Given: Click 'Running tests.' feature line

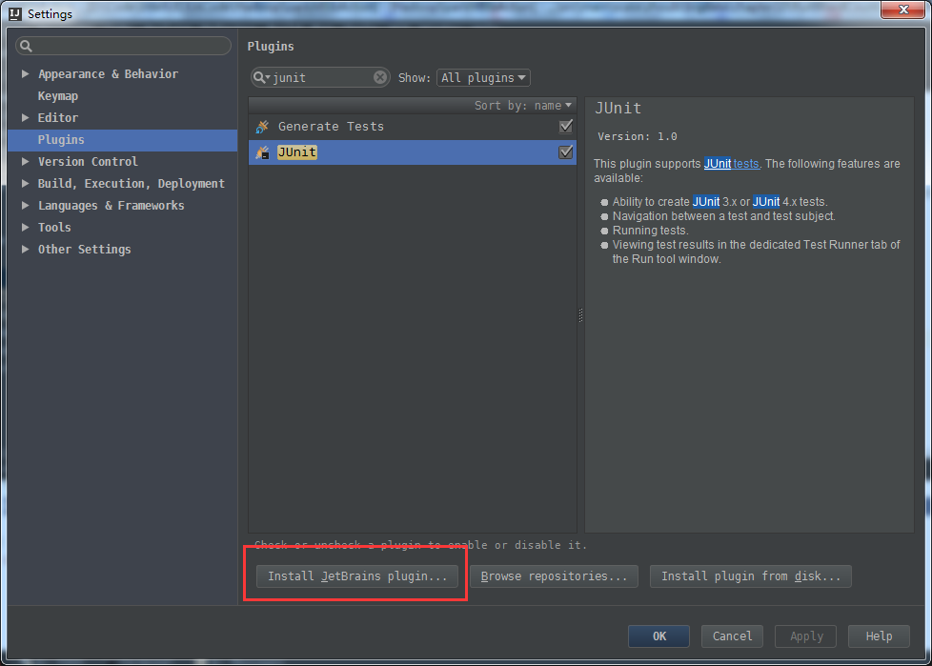Looking at the screenshot, I should [x=650, y=231].
